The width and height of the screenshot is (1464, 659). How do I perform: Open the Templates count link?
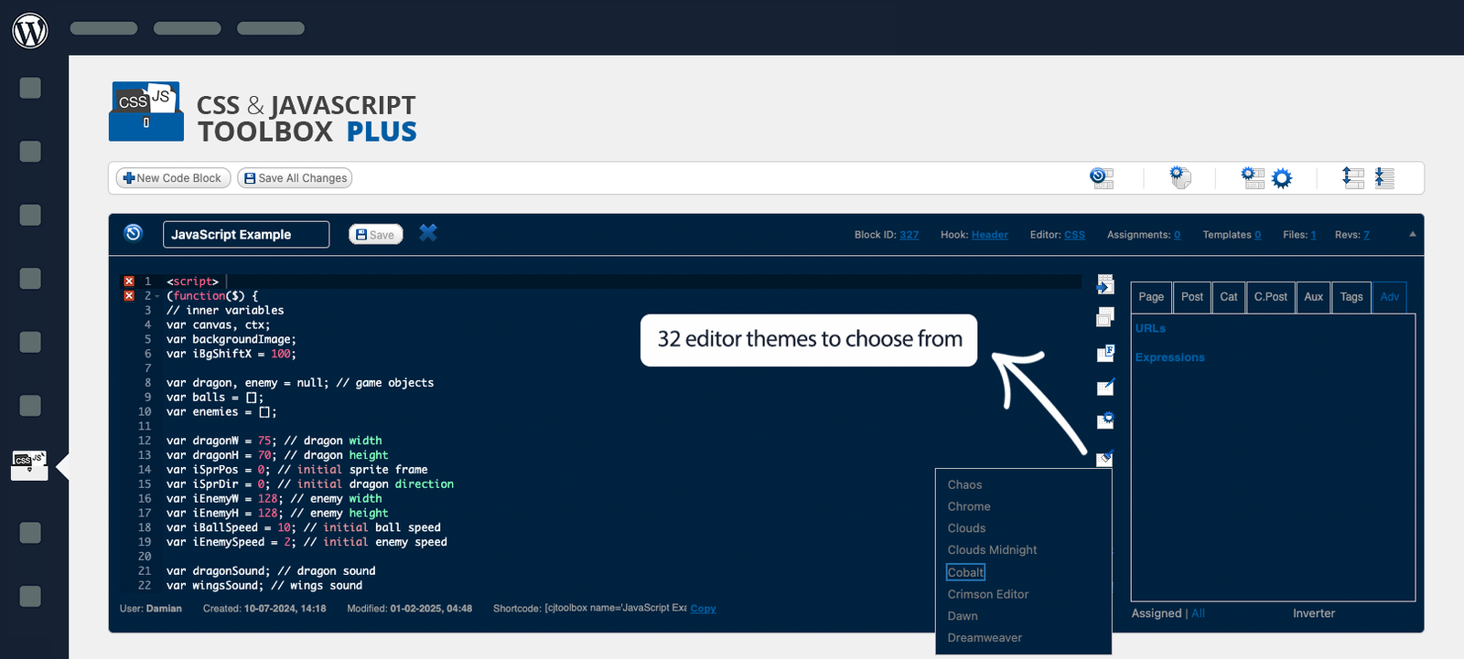click(x=1257, y=235)
